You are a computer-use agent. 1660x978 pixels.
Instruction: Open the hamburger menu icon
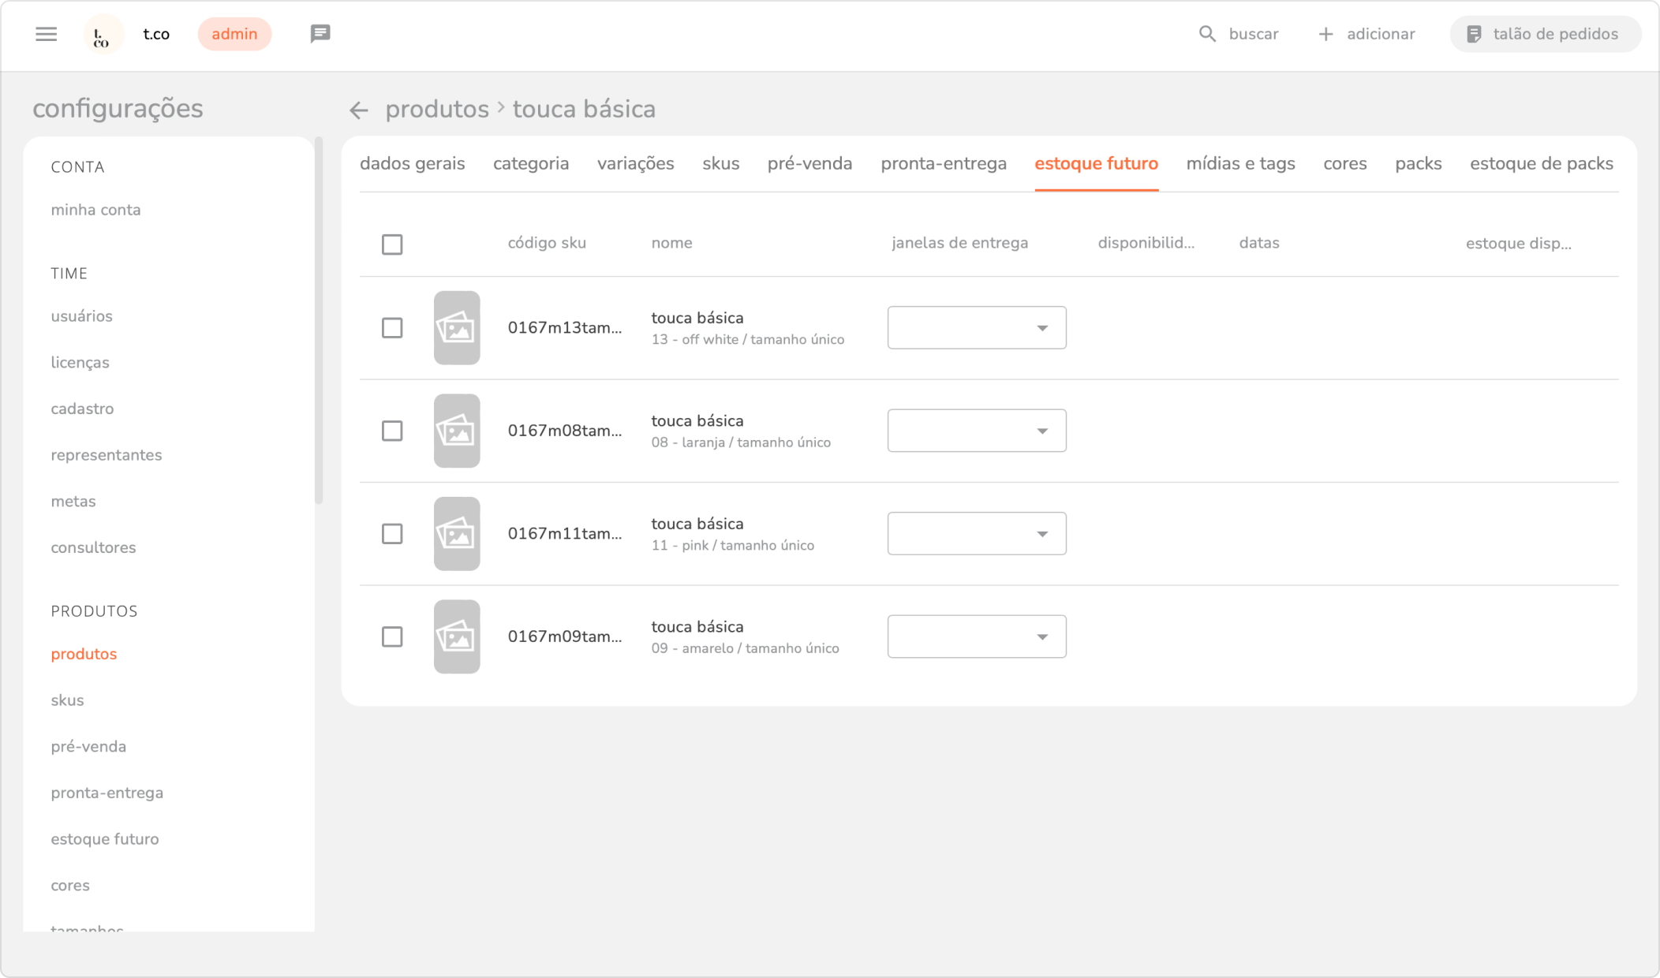click(47, 34)
